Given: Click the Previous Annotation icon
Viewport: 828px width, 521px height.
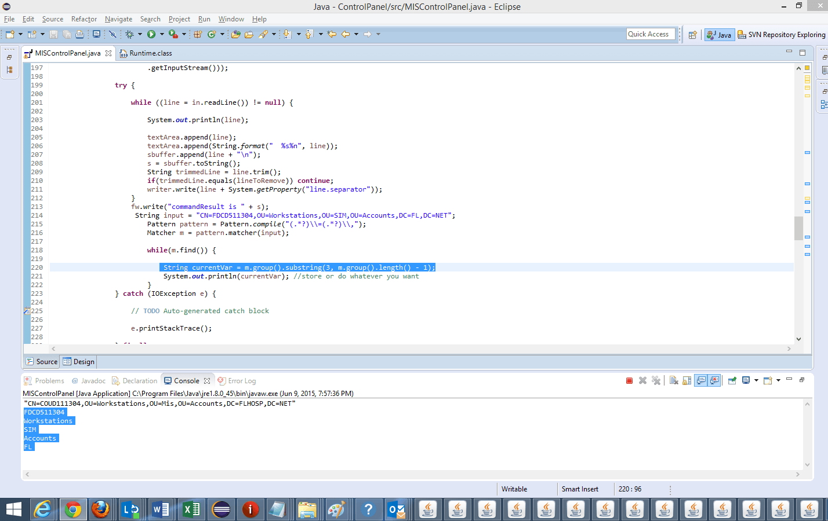Looking at the screenshot, I should [x=310, y=34].
